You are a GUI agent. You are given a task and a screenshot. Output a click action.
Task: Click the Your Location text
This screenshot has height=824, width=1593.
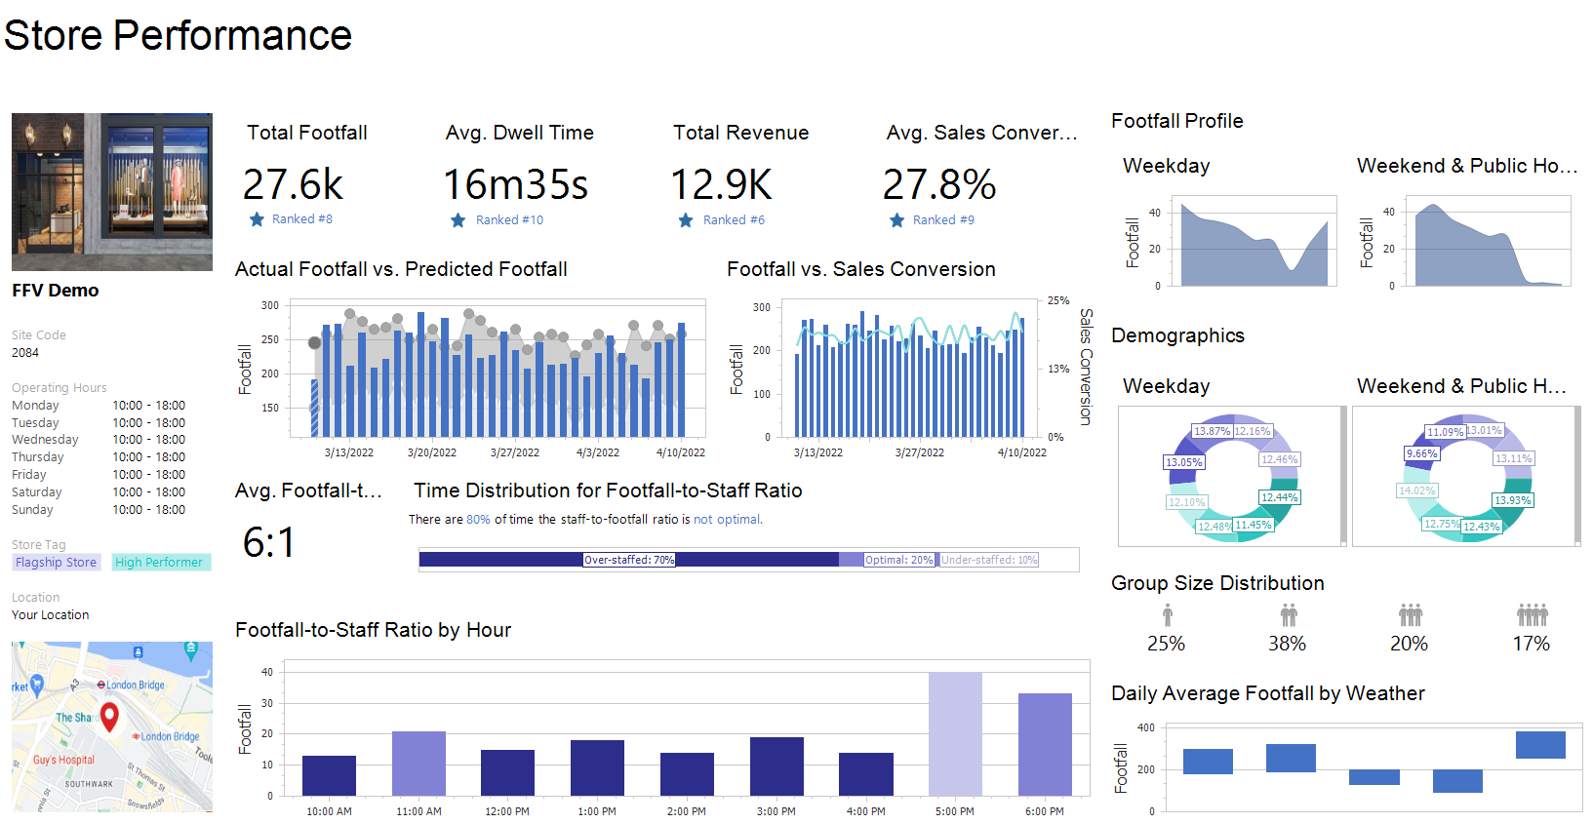[50, 615]
